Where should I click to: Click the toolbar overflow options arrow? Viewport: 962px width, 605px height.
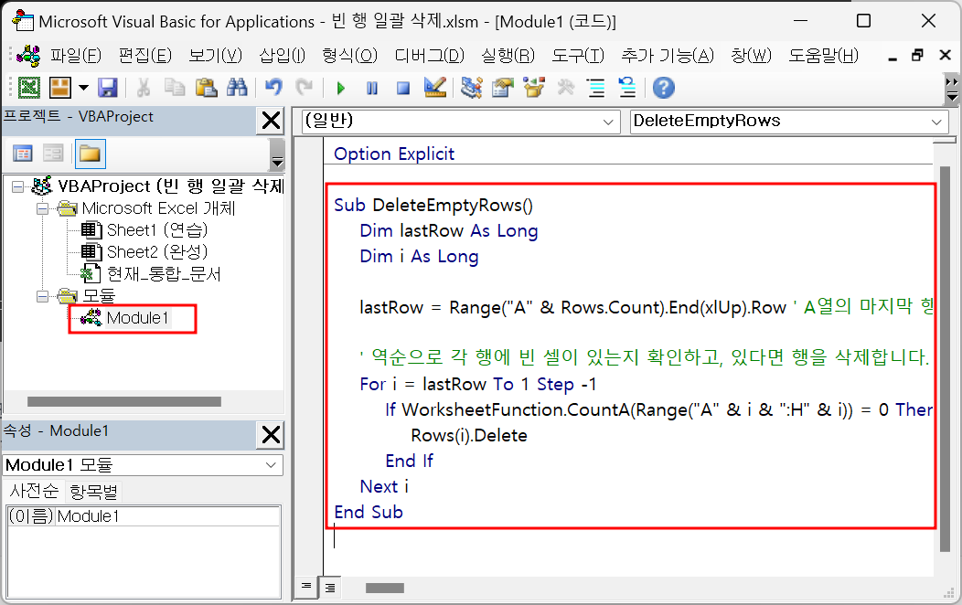(x=952, y=89)
